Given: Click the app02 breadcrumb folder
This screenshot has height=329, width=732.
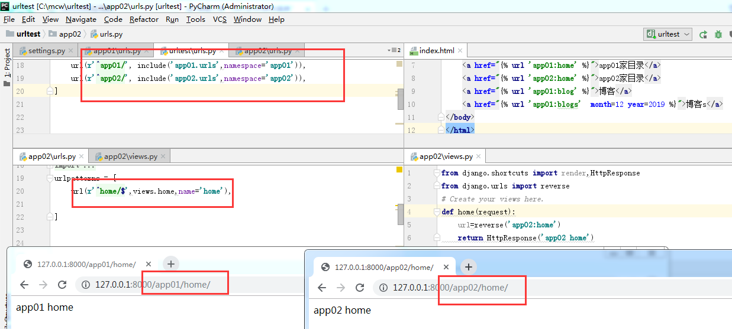Looking at the screenshot, I should click(x=70, y=34).
